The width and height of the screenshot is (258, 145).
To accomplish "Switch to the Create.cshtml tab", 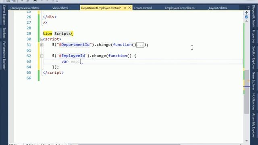I will [143, 8].
